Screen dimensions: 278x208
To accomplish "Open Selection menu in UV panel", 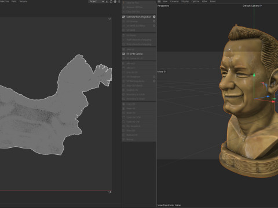I will 4,1.
